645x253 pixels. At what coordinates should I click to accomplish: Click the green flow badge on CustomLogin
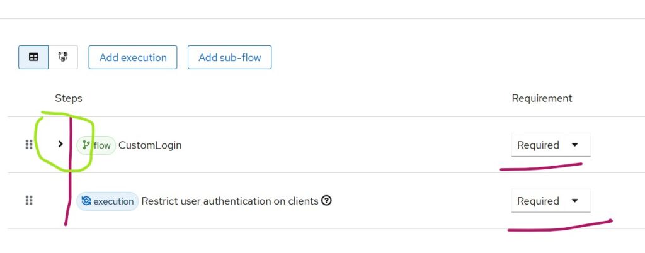(96, 145)
